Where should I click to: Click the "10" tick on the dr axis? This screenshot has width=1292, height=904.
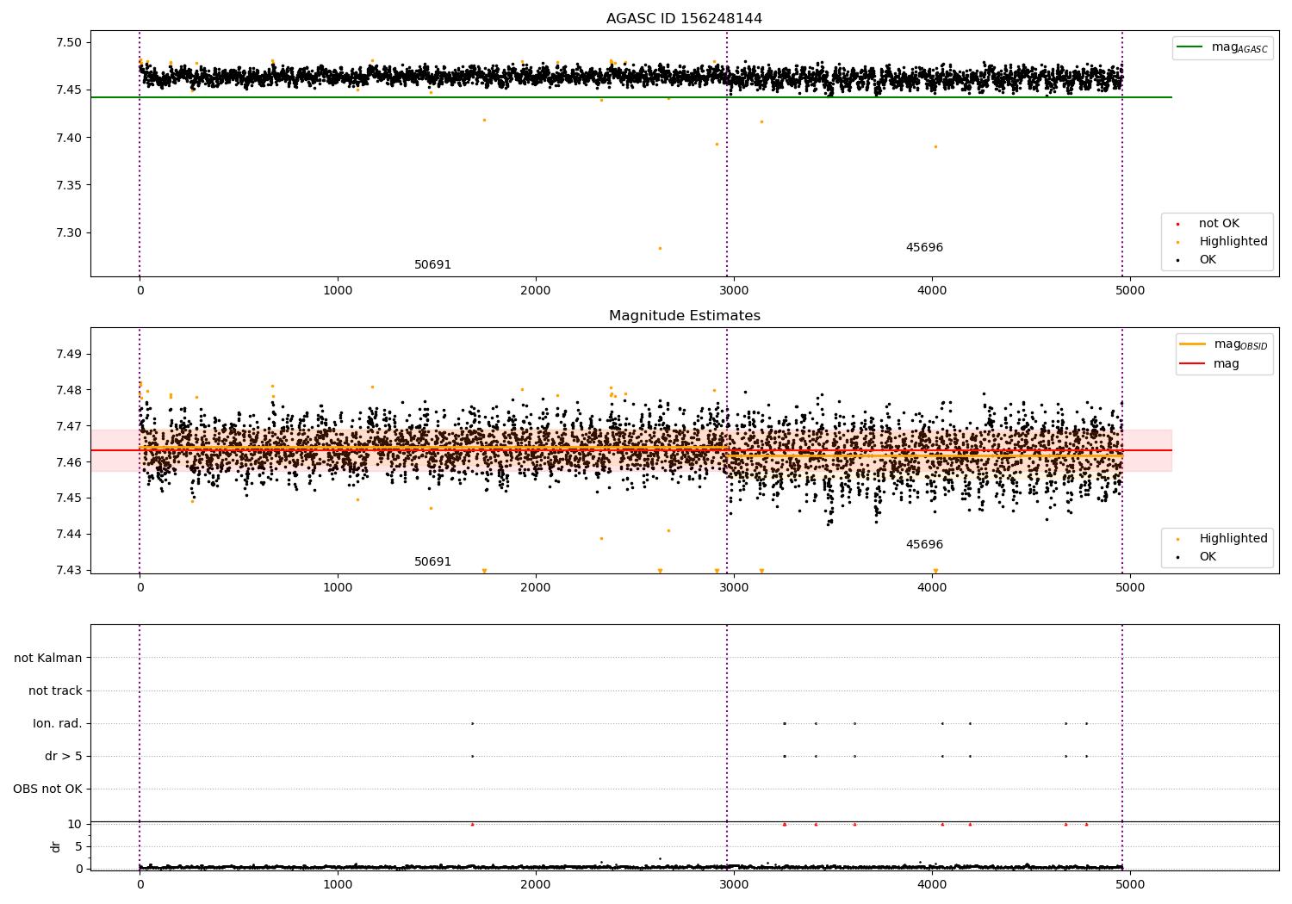point(75,825)
